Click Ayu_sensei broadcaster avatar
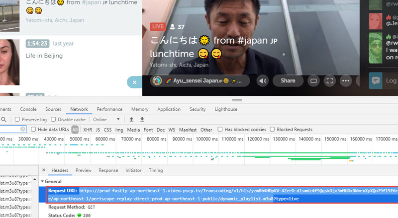Screen dimensions: 398x218 157,81
